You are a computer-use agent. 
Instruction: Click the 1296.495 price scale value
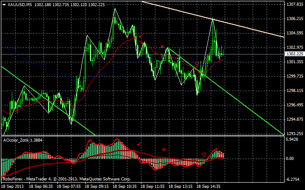tap(295, 105)
